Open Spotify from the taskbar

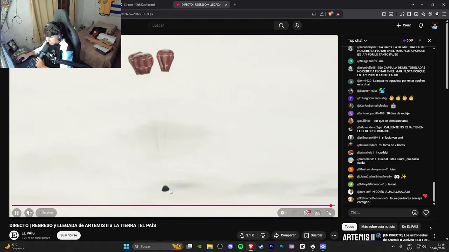pyautogui.click(x=241, y=246)
